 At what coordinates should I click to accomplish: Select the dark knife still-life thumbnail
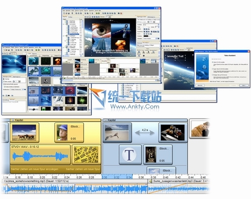click(x=173, y=133)
